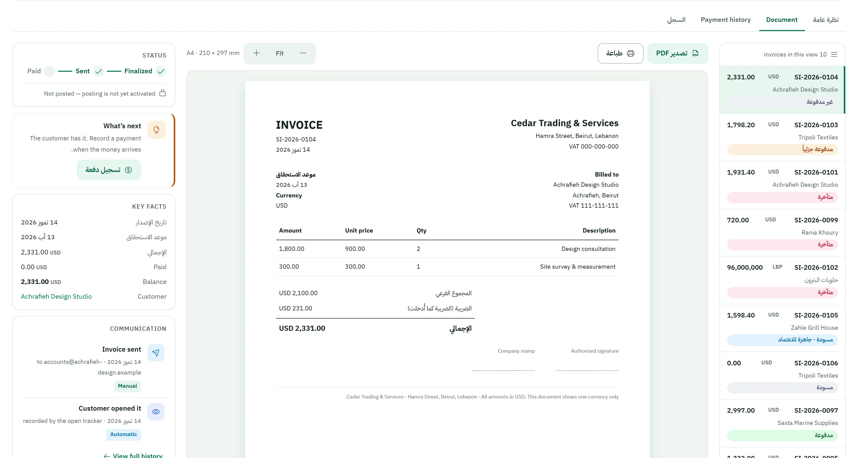This screenshot has height=458, width=858.
Task: Zoom out with the minus icon
Action: tap(303, 53)
